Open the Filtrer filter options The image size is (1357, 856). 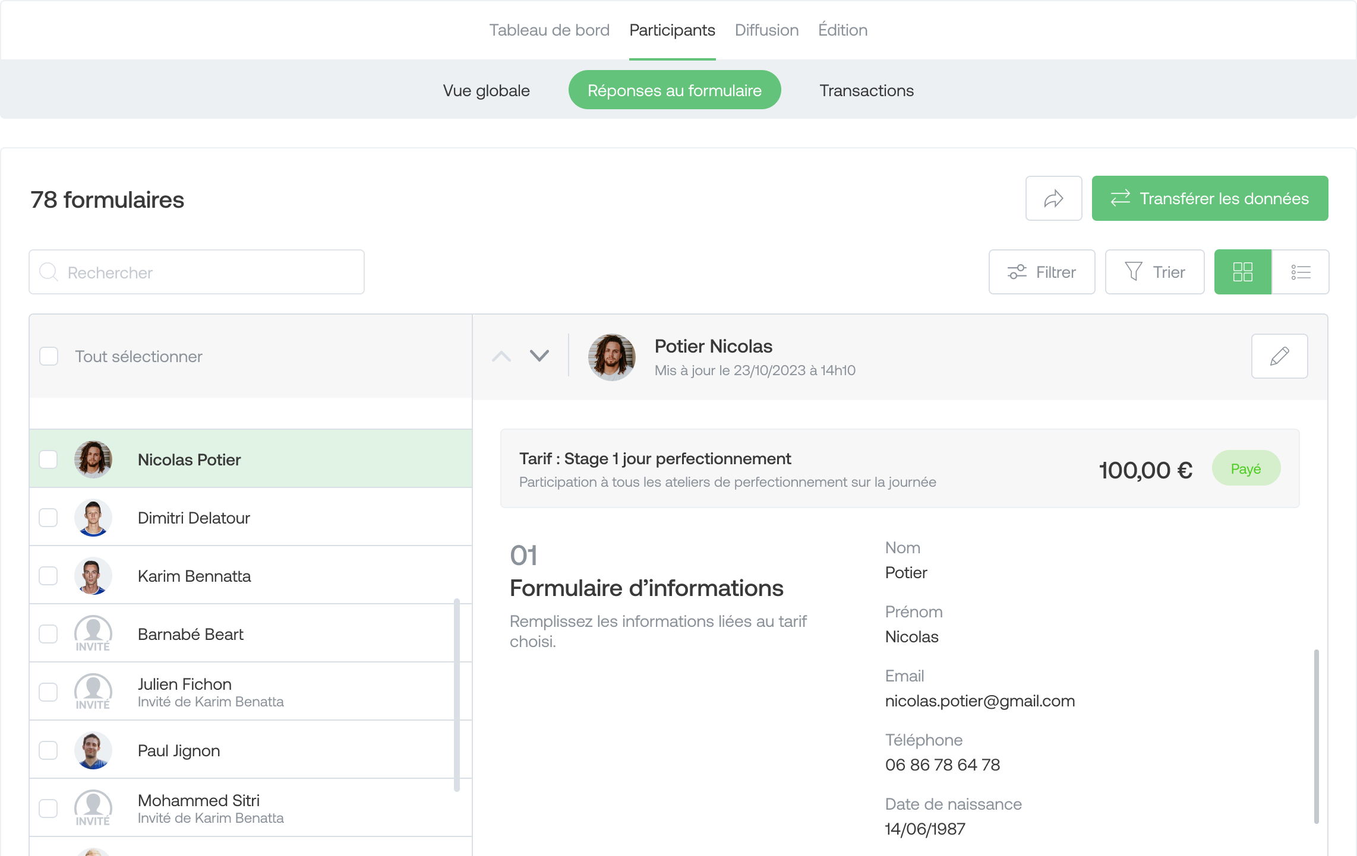point(1042,272)
